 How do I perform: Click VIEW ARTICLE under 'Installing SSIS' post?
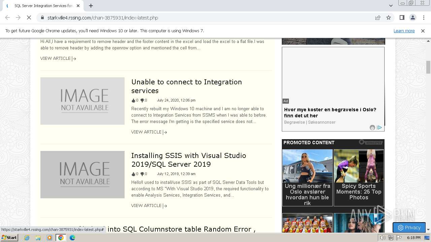tap(149, 206)
